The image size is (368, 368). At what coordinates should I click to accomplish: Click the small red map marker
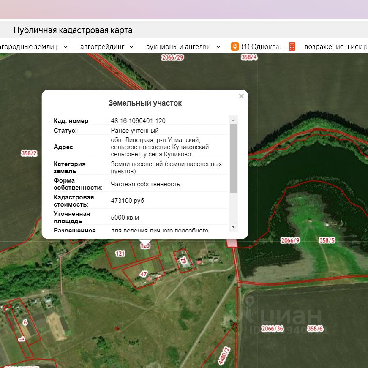point(117,328)
